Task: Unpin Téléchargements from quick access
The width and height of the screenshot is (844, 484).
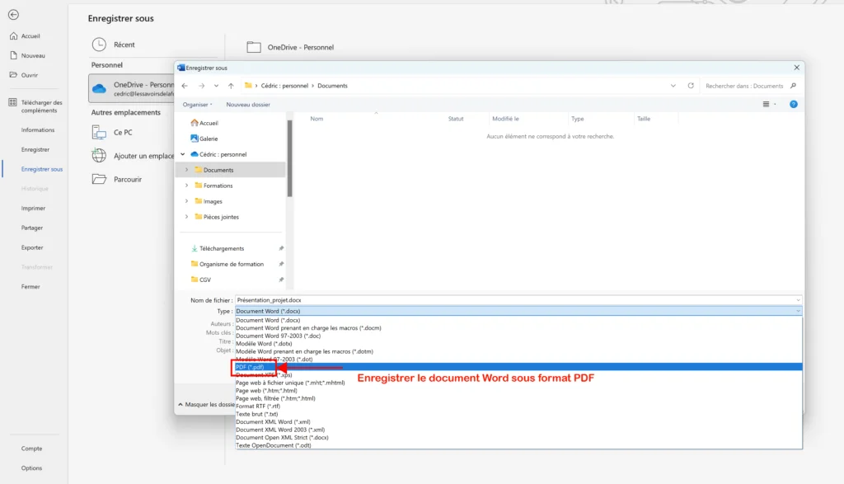Action: point(283,247)
